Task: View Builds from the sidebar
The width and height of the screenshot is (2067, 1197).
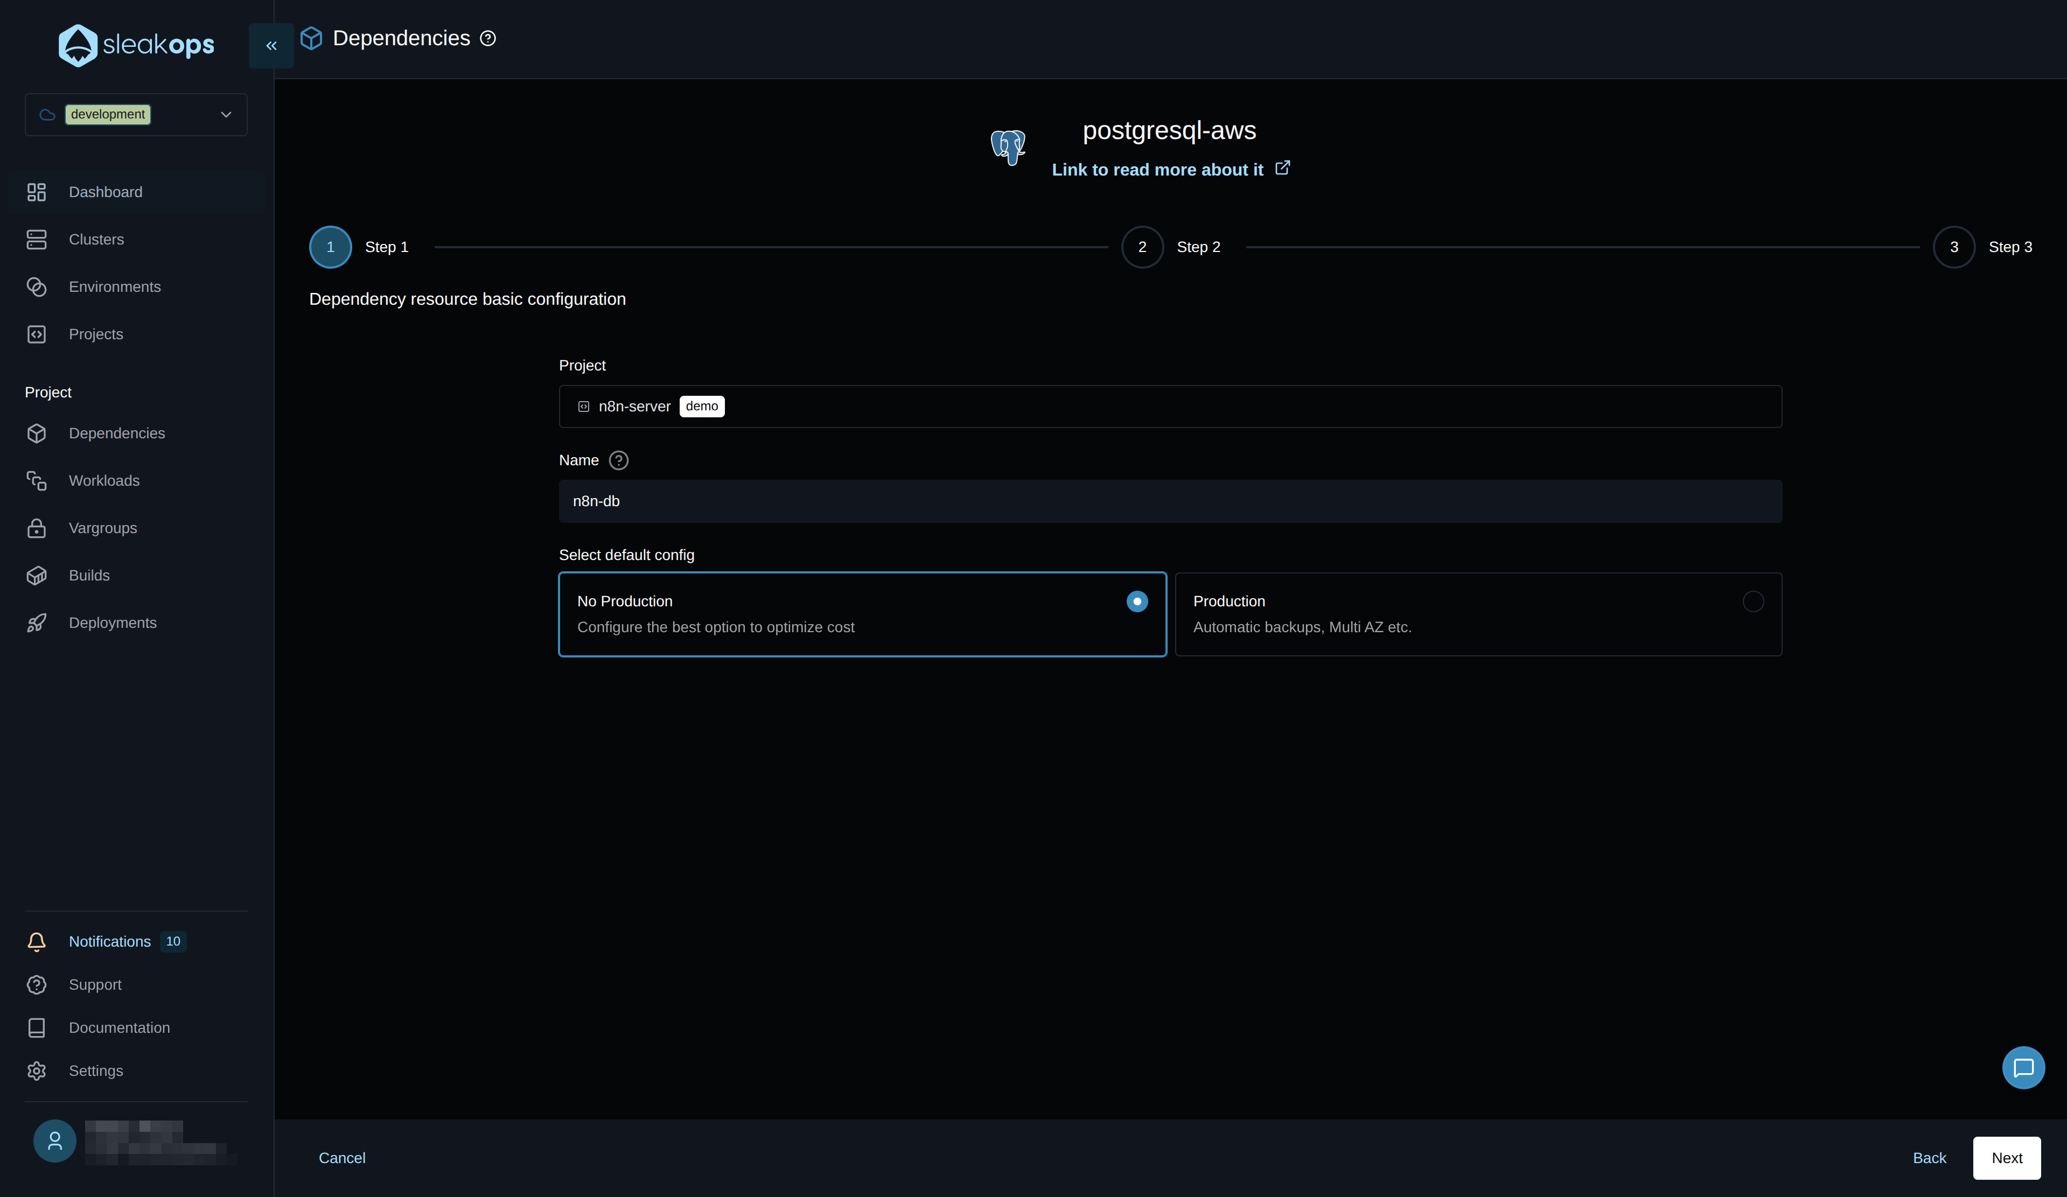Action: [88, 575]
